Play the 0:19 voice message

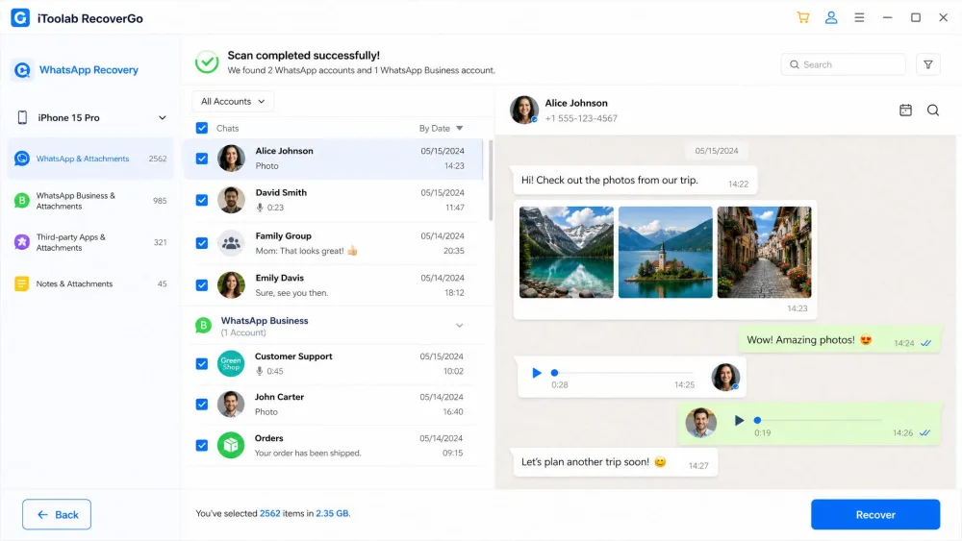(739, 420)
